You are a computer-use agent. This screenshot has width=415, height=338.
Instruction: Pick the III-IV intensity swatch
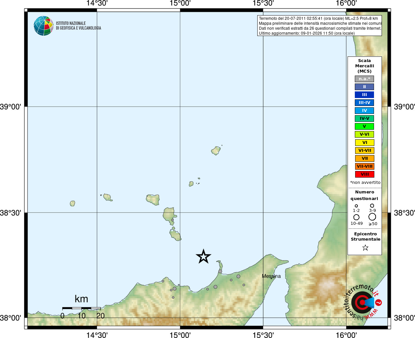coord(364,103)
